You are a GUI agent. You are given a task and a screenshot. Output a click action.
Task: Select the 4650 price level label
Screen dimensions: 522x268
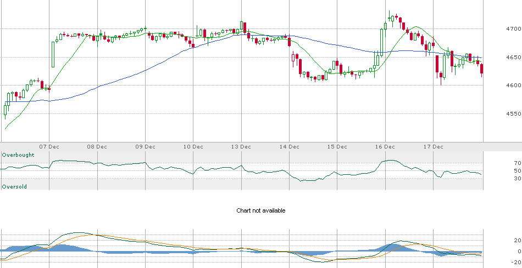click(514, 57)
